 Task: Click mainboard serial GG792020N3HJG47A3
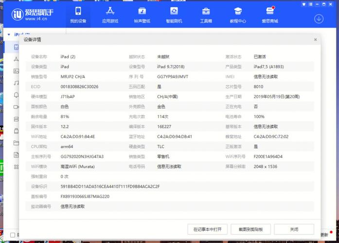click(82, 156)
